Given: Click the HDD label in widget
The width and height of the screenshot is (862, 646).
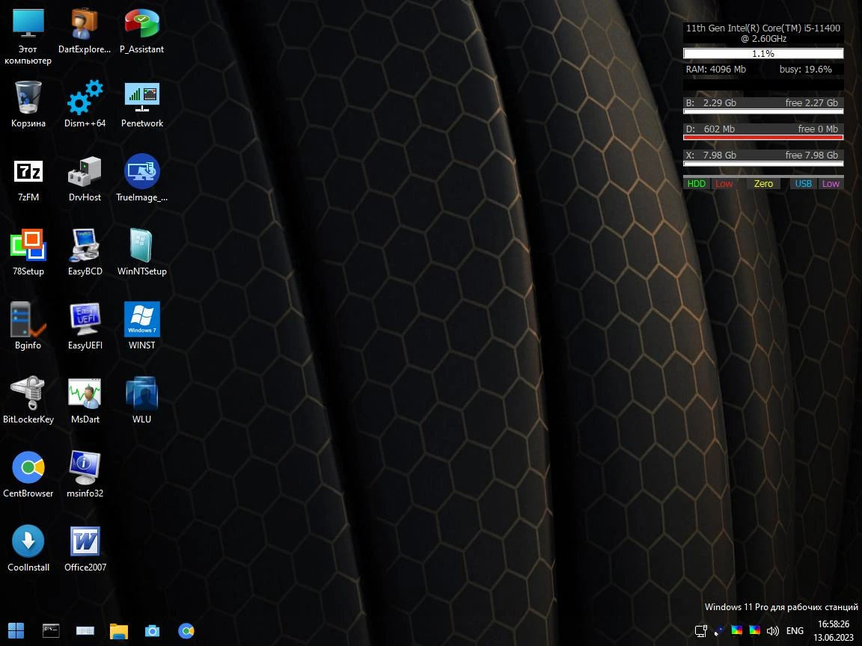Looking at the screenshot, I should tap(697, 183).
